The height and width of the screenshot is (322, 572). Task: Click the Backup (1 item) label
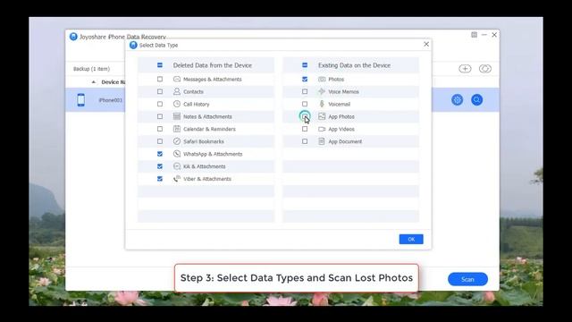pyautogui.click(x=91, y=69)
